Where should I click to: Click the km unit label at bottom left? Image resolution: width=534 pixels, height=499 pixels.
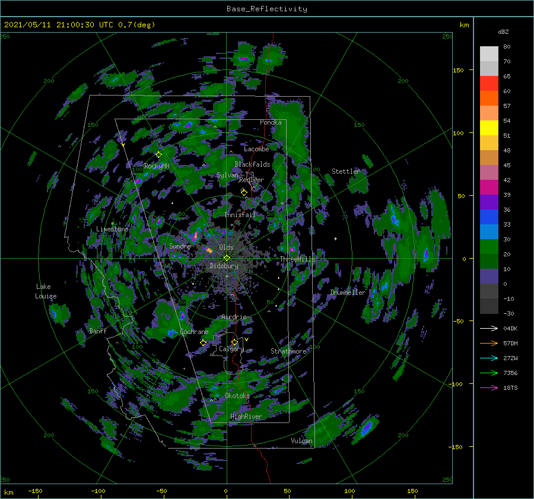9,492
